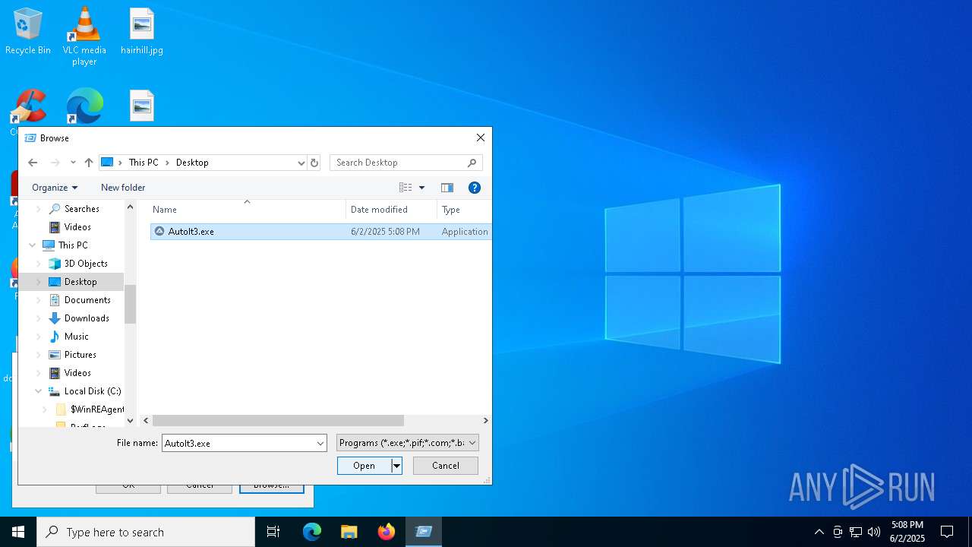Open File Explorer from taskbar

349,532
